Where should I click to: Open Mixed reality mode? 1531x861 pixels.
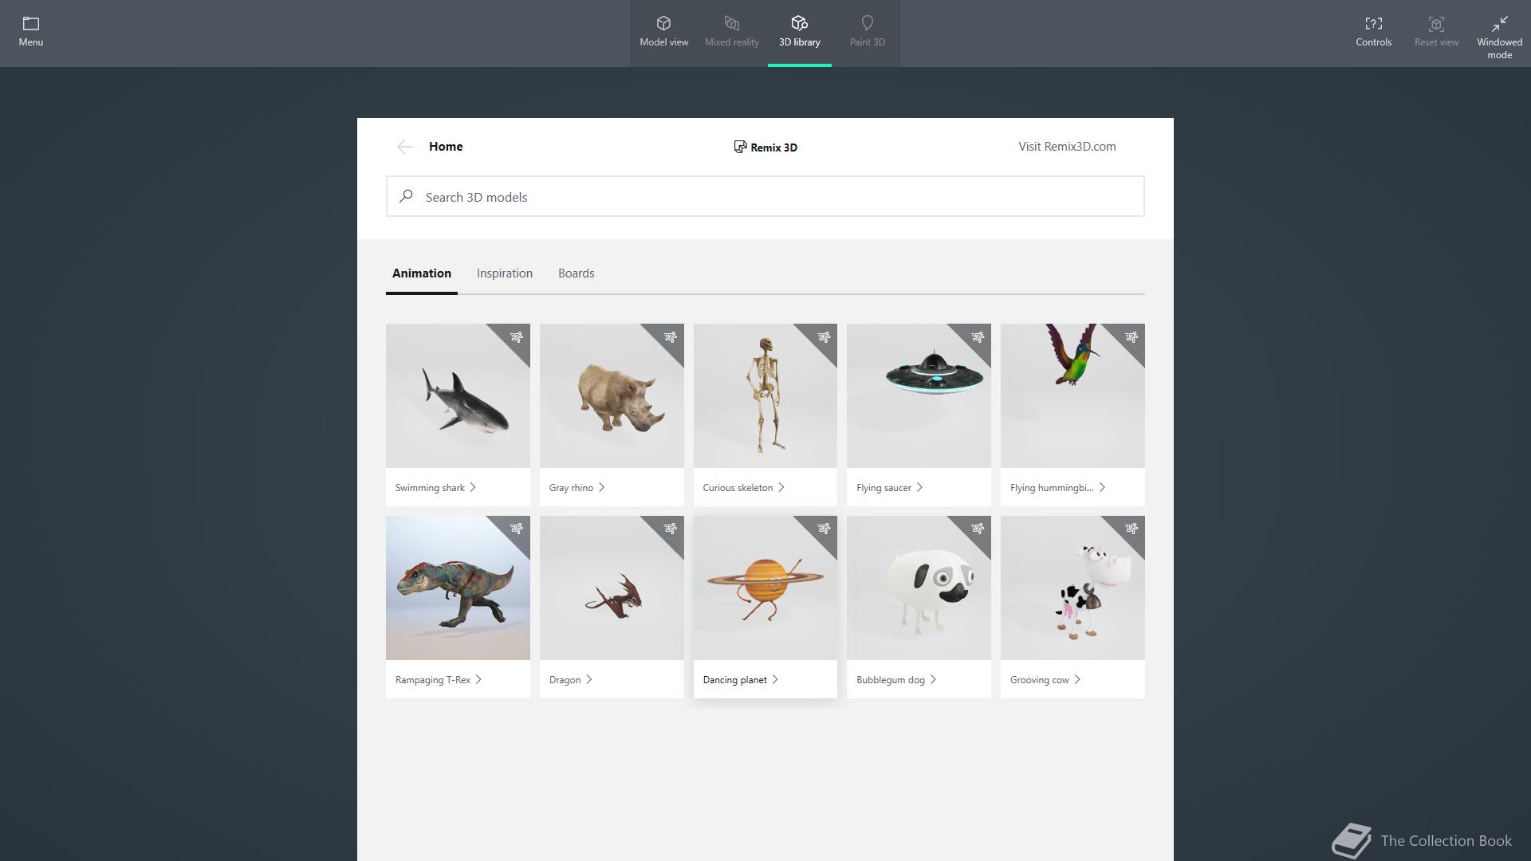[x=731, y=33]
